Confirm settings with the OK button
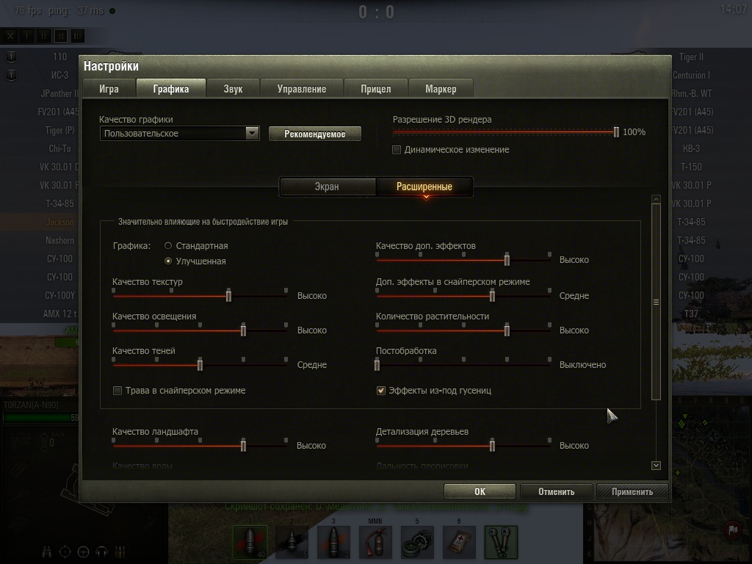The width and height of the screenshot is (752, 564). (x=480, y=491)
